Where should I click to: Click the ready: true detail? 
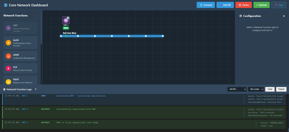pyautogui.click(x=266, y=126)
